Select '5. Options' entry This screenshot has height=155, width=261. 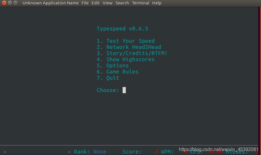click(x=113, y=66)
